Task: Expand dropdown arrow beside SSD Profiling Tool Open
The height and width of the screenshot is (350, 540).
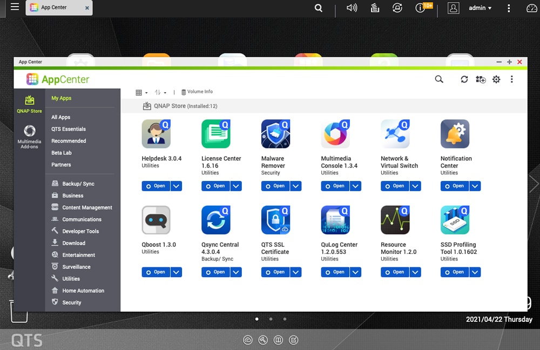Action: point(475,272)
